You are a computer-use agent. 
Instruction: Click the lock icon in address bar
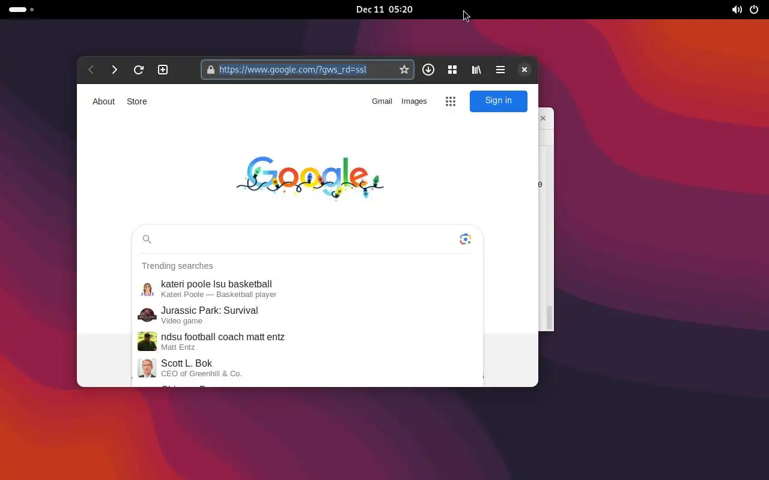pyautogui.click(x=210, y=70)
